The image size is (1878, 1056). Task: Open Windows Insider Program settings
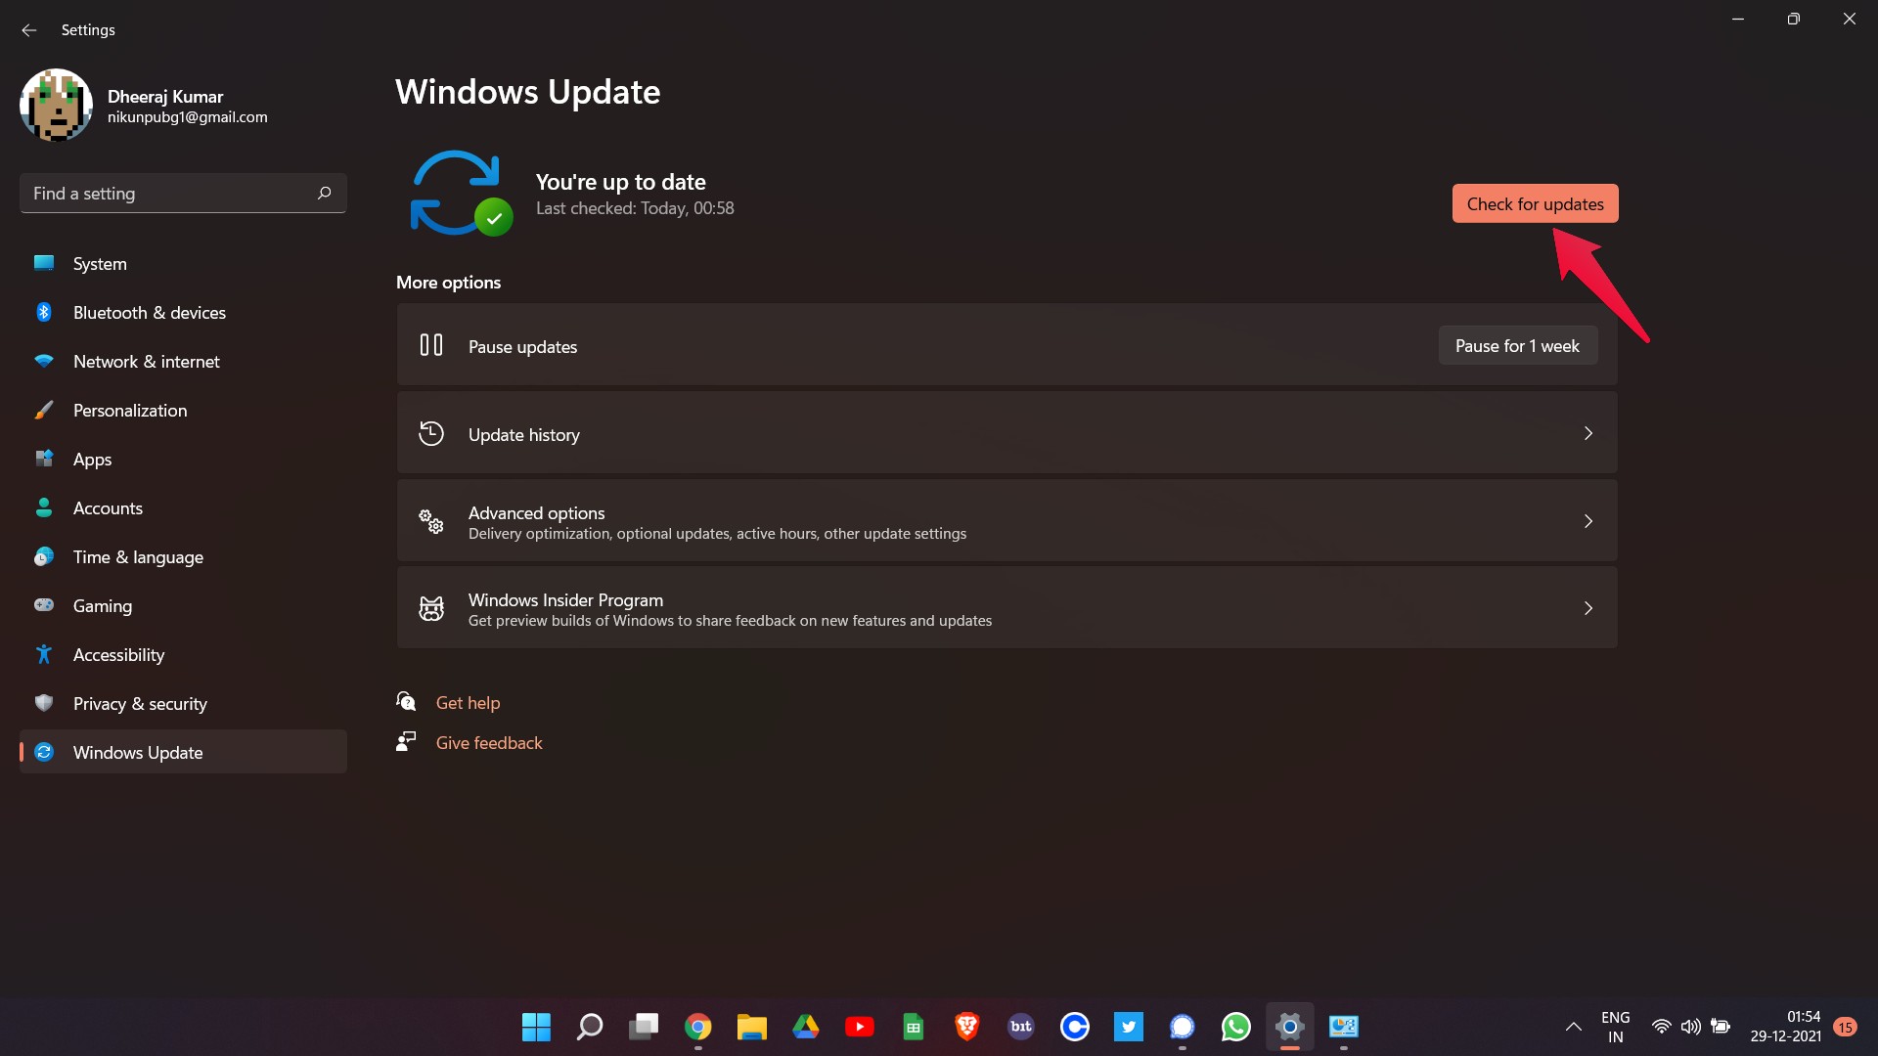1007,606
